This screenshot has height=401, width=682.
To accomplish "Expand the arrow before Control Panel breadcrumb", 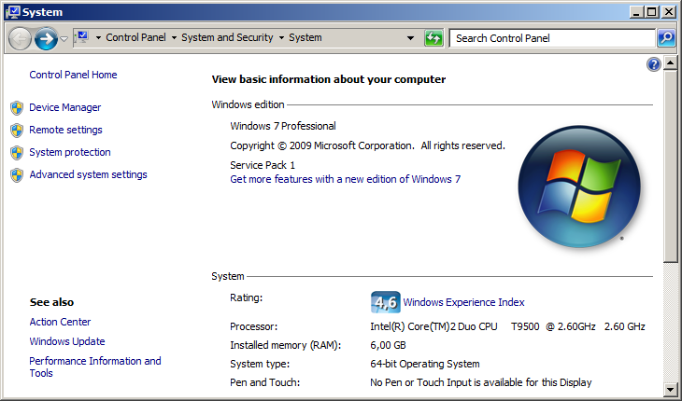I will 98,37.
